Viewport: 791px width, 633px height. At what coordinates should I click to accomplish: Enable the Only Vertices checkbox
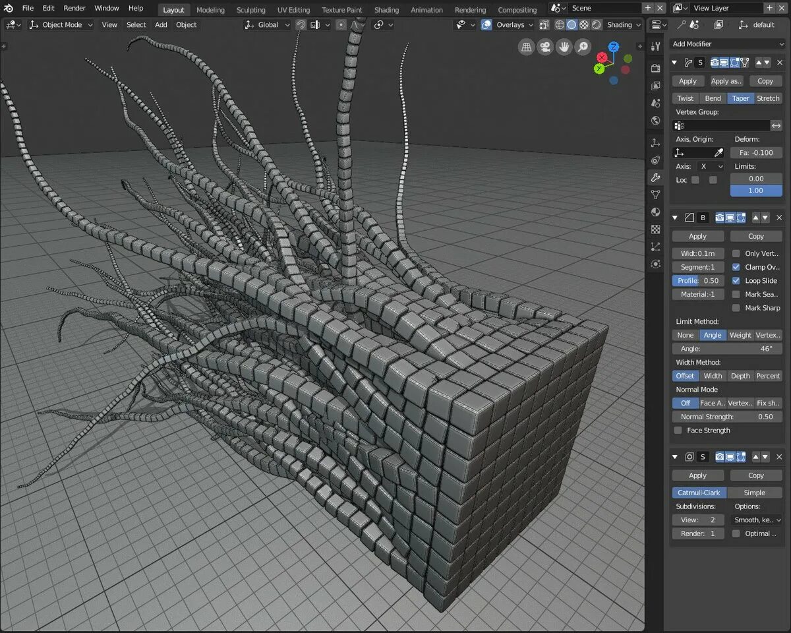point(736,253)
